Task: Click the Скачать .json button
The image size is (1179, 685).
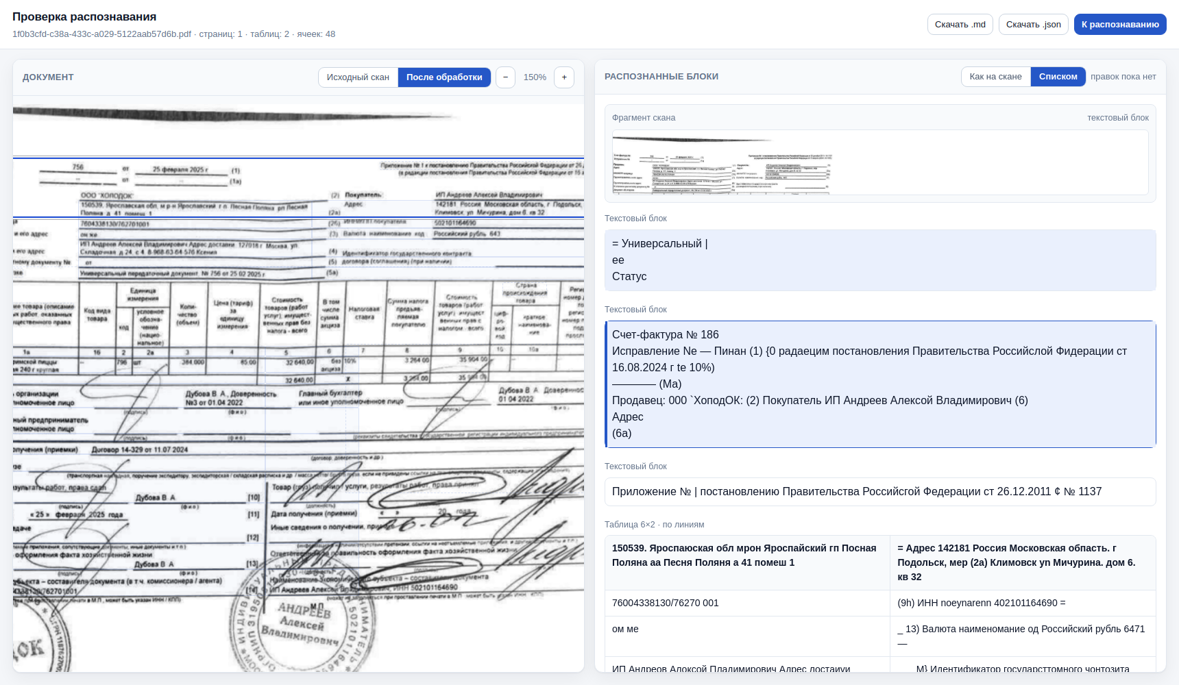Action: (1033, 25)
